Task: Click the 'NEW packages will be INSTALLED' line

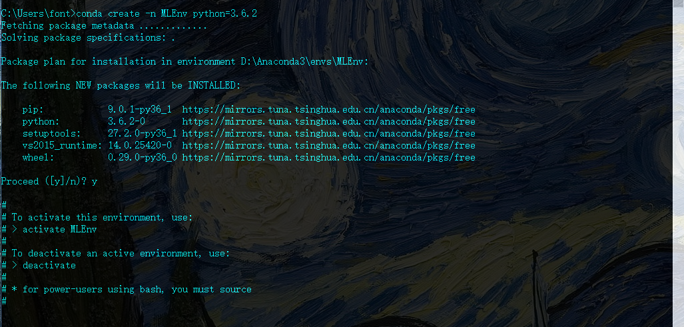Action: pyautogui.click(x=121, y=86)
